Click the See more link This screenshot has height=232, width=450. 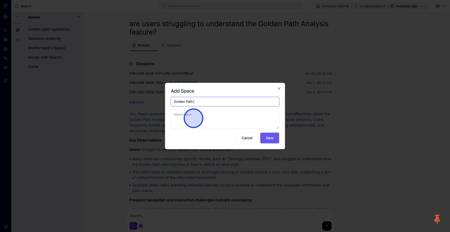(x=137, y=102)
